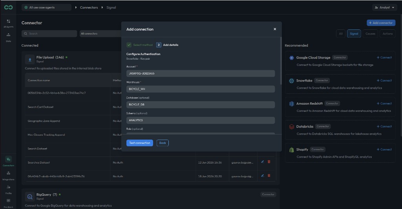Focus the Account input field
This screenshot has height=209, width=402.
pyautogui.click(x=201, y=73)
